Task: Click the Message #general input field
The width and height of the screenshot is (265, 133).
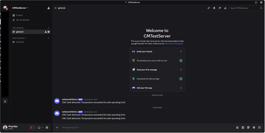Action: (x=144, y=127)
